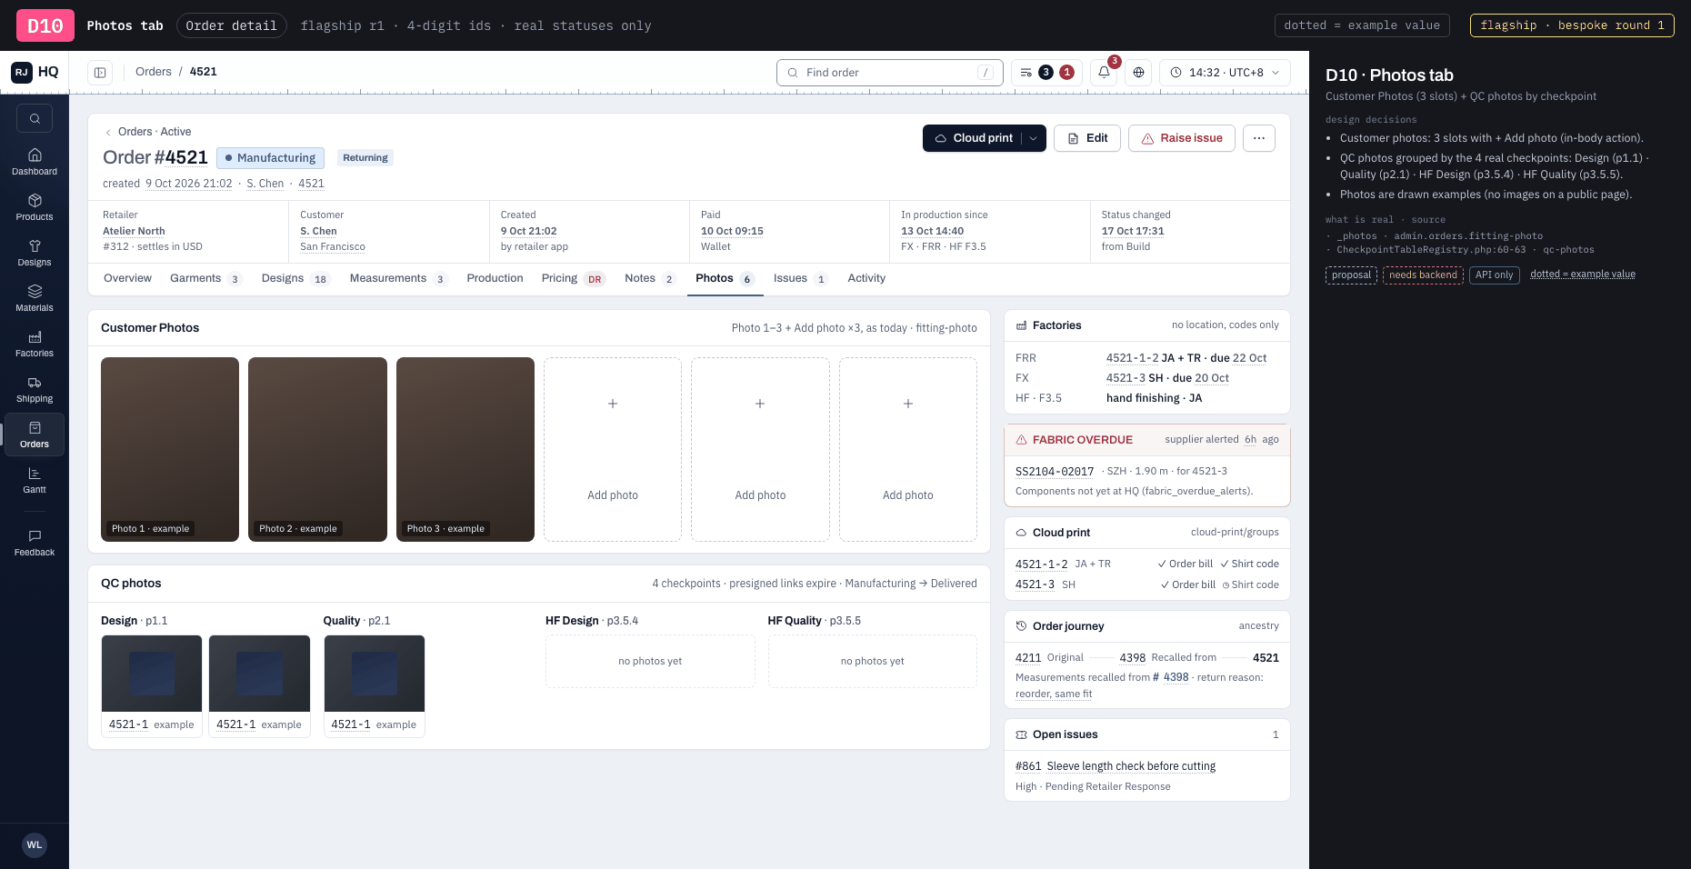
Task: Open the queue filter counters icon
Action: 1046,73
